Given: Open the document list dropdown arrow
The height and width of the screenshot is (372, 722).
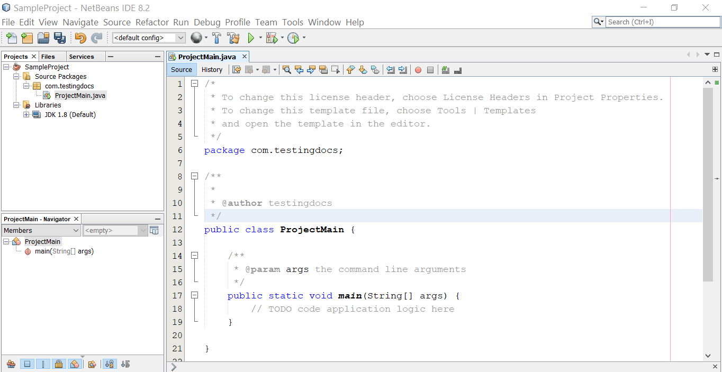Looking at the screenshot, I should (x=707, y=55).
